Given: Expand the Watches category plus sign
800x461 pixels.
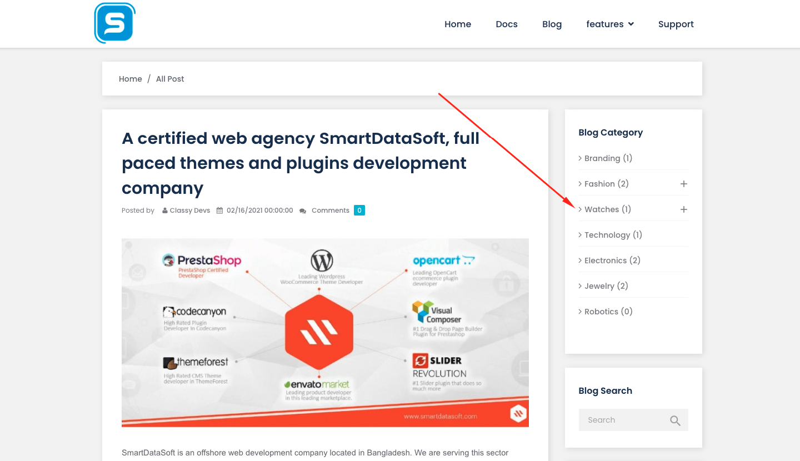Looking at the screenshot, I should pyautogui.click(x=684, y=209).
